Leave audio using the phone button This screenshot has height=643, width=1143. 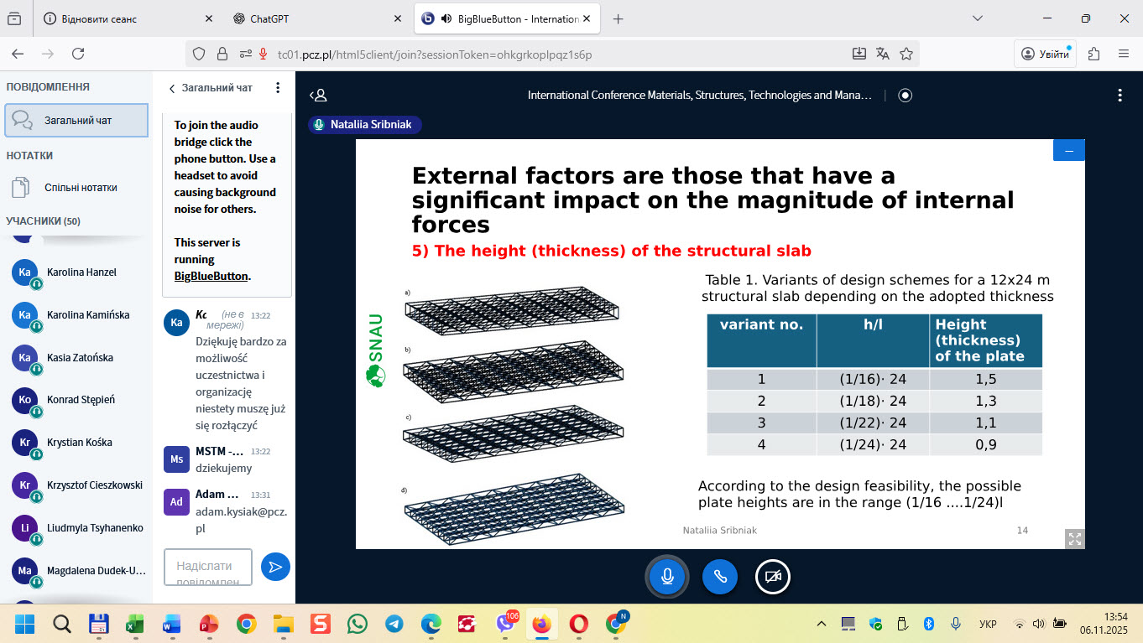click(x=719, y=577)
